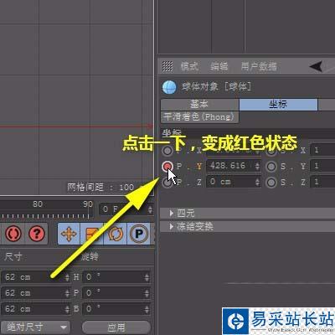
Task: Click the record active objects keyframe button
Action: pyautogui.click(x=13, y=234)
